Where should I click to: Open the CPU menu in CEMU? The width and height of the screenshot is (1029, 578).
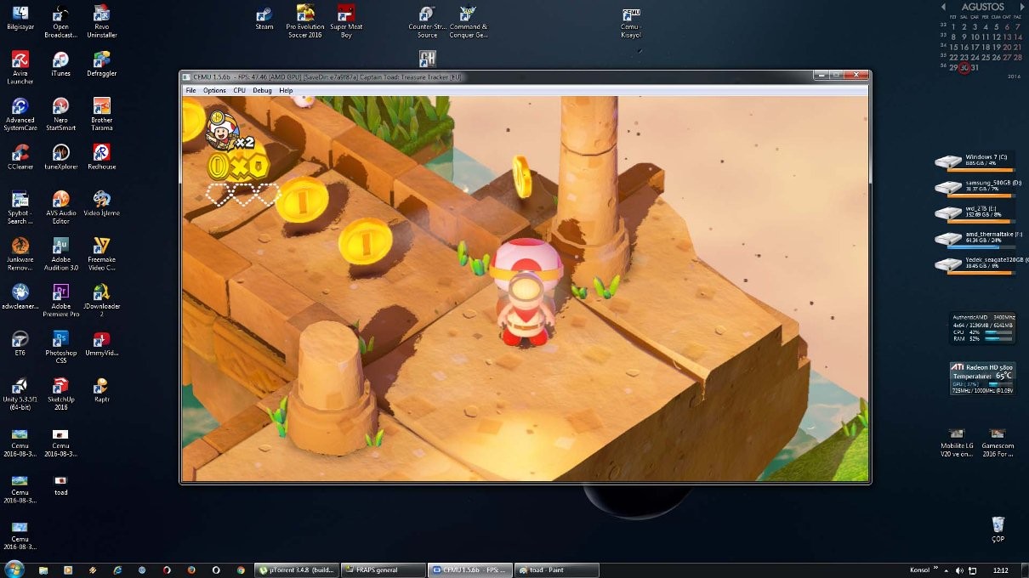point(239,90)
